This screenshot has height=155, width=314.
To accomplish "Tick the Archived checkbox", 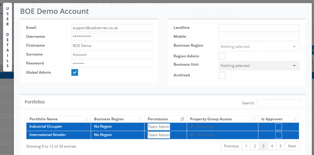I will pyautogui.click(x=222, y=75).
